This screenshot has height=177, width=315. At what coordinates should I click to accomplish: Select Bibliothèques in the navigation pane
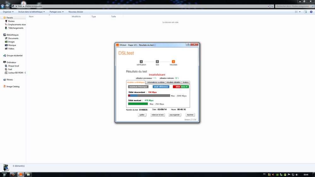(x=12, y=35)
